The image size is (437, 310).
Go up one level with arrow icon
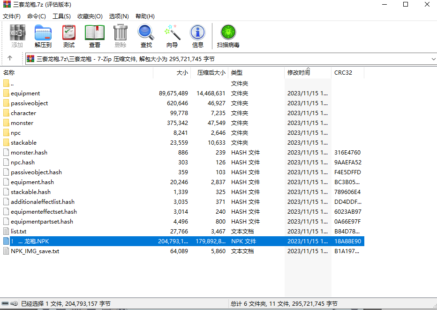point(10,58)
